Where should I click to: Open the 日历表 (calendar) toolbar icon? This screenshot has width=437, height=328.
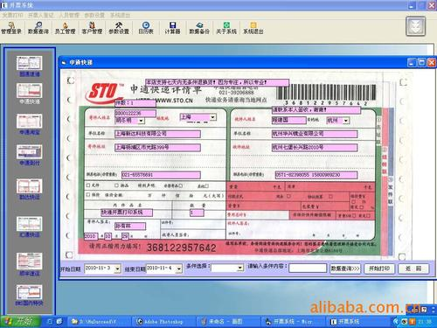click(146, 28)
